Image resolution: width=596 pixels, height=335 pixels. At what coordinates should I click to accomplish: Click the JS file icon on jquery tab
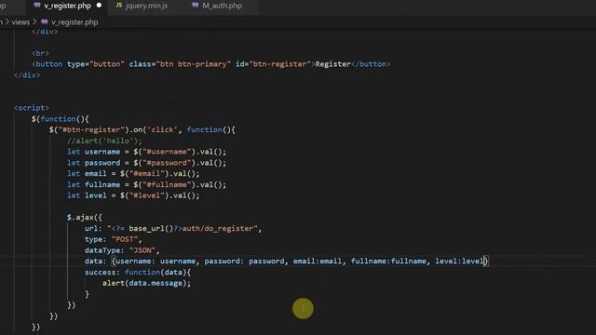point(119,6)
